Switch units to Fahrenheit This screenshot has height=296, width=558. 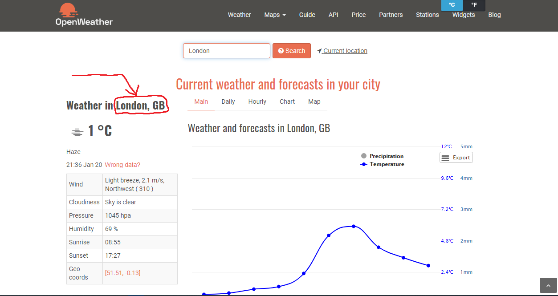coord(474,5)
